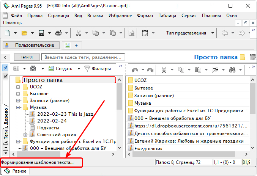Viewport: 257px width, 176px height.
Task: Click the Папок: 8; Страниц: 72 status field
Action: coord(183,162)
